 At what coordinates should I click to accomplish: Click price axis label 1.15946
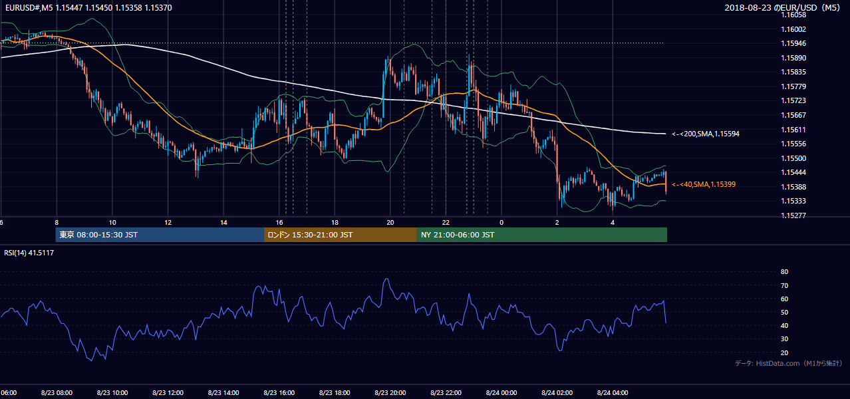click(x=794, y=43)
